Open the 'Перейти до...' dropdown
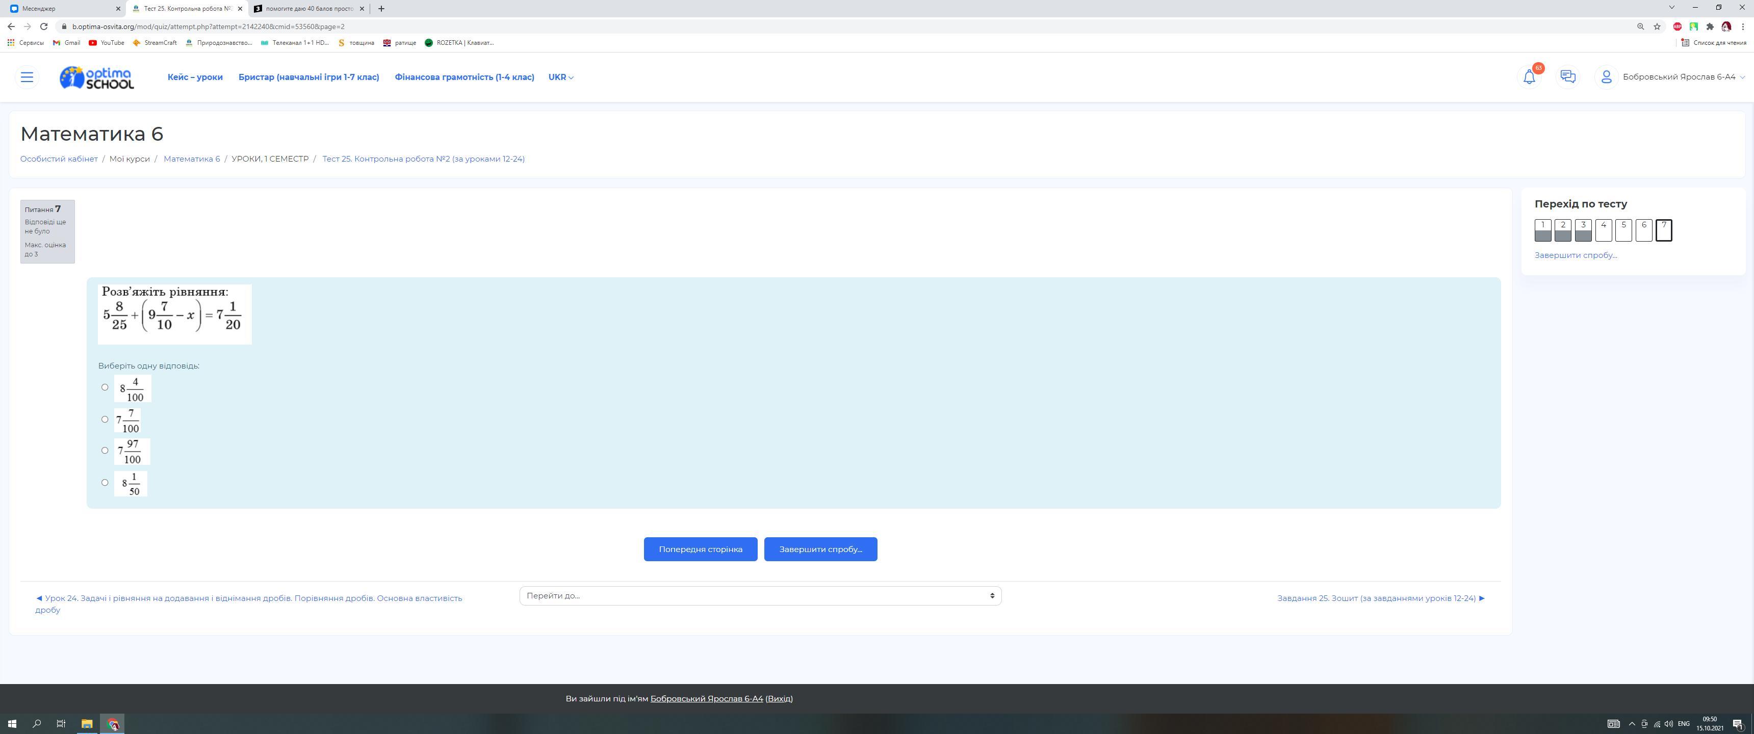The height and width of the screenshot is (734, 1754). tap(760, 596)
